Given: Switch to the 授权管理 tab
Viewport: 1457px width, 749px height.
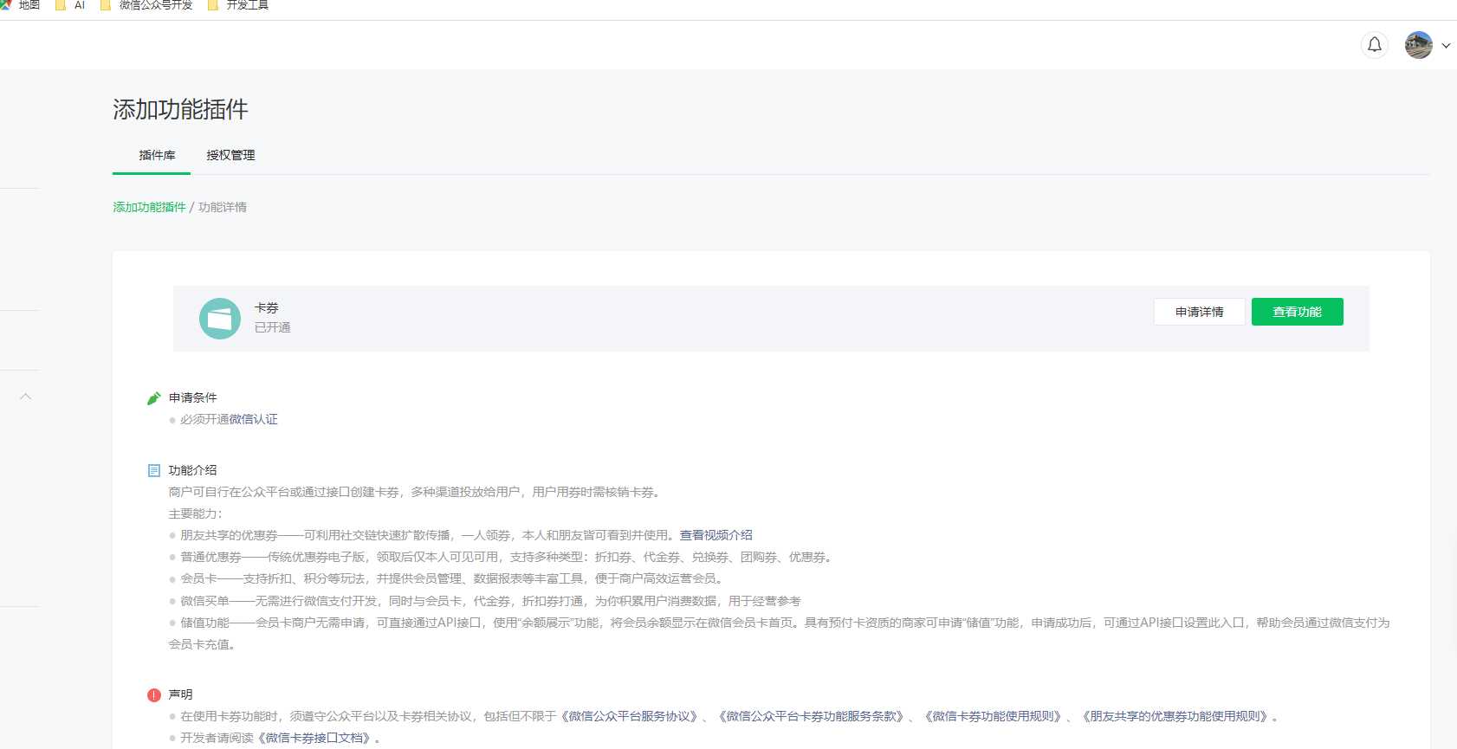Looking at the screenshot, I should [x=230, y=155].
